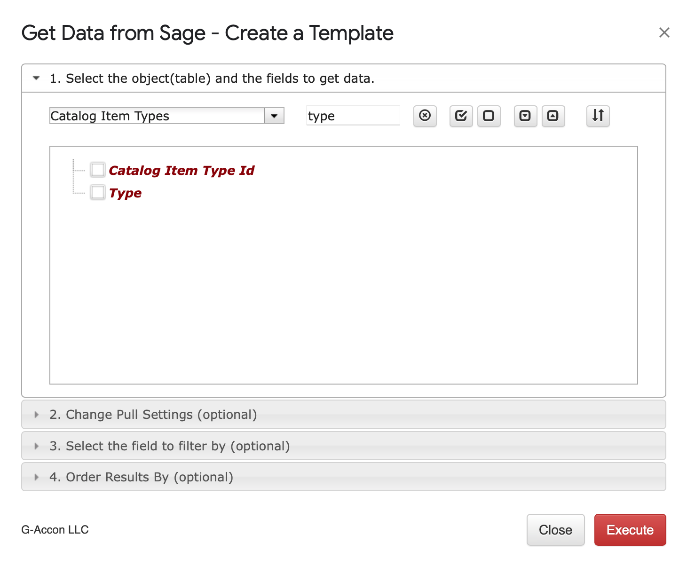Dismiss dialog with the top-right X icon
The height and width of the screenshot is (566, 695).
[664, 32]
